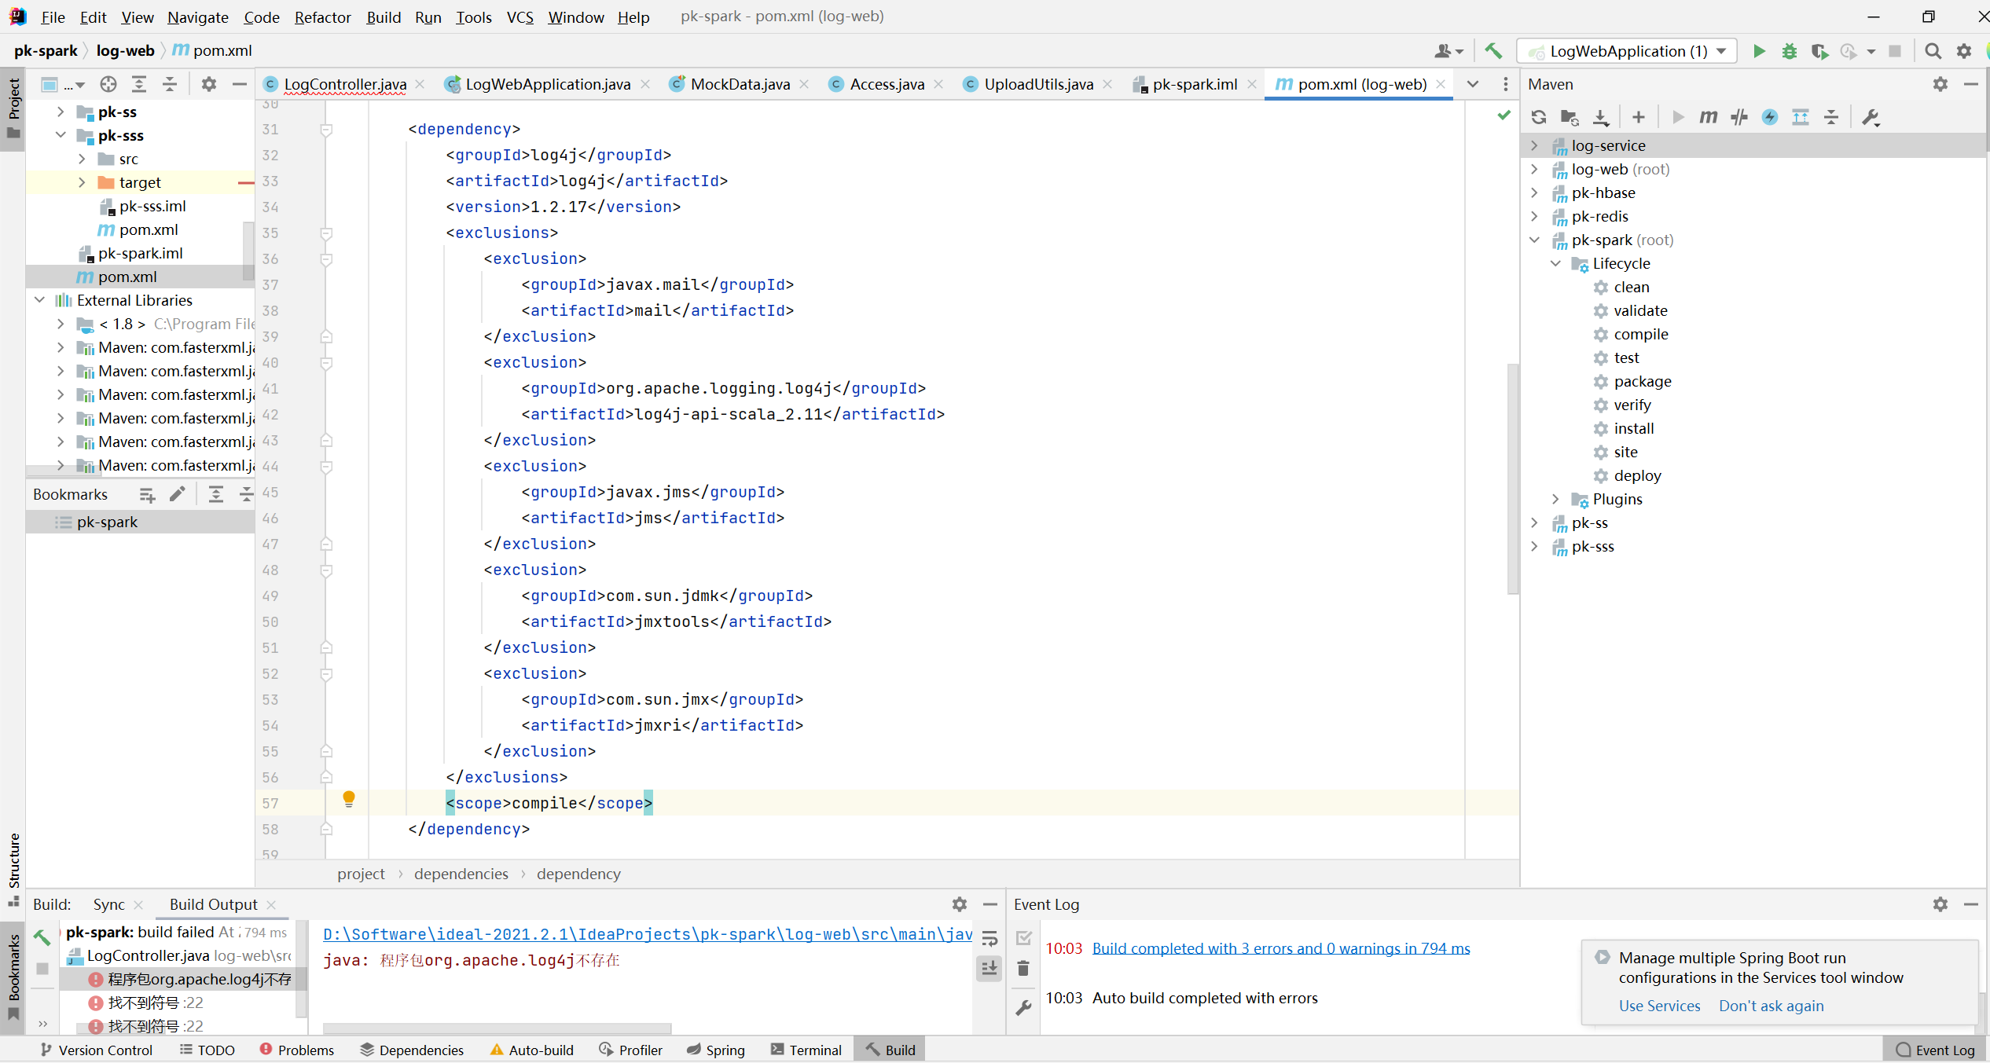Open Project panel options gear
The width and height of the screenshot is (1990, 1063).
[208, 84]
